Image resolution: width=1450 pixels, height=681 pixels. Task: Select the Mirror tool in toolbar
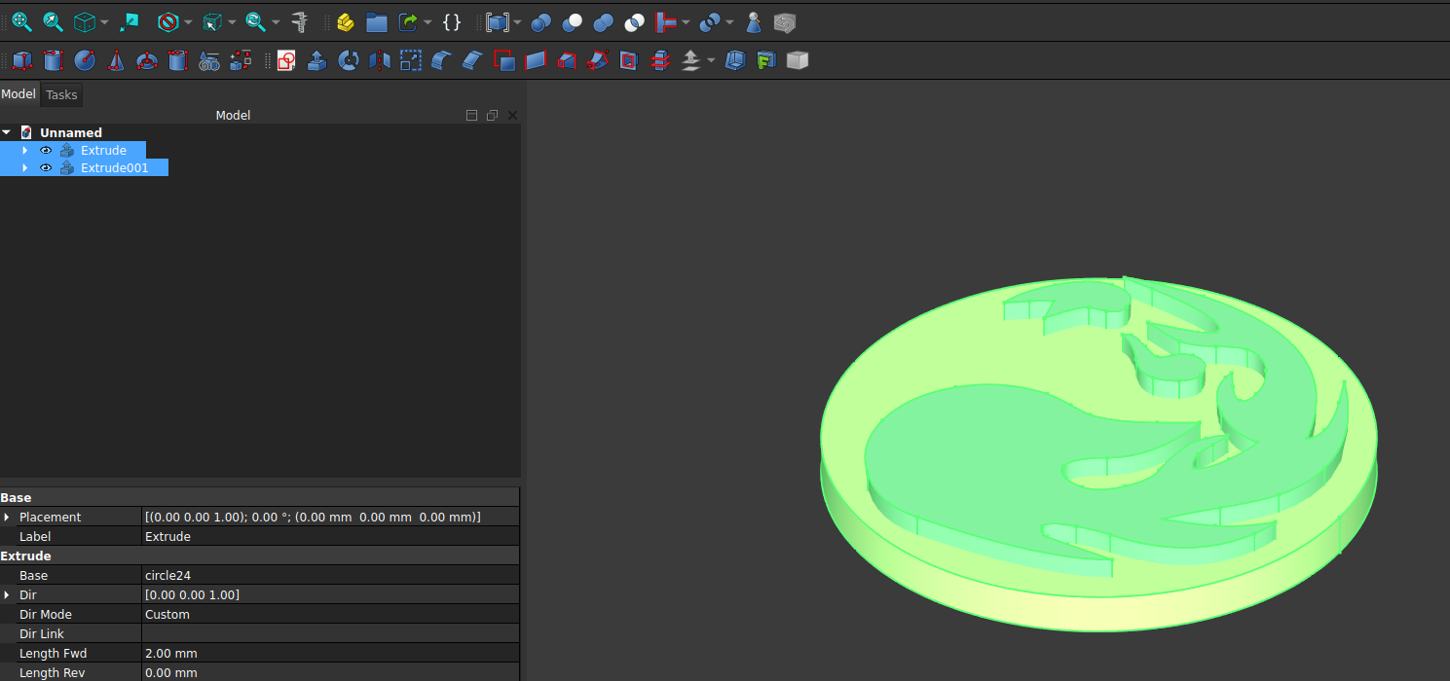pos(380,61)
